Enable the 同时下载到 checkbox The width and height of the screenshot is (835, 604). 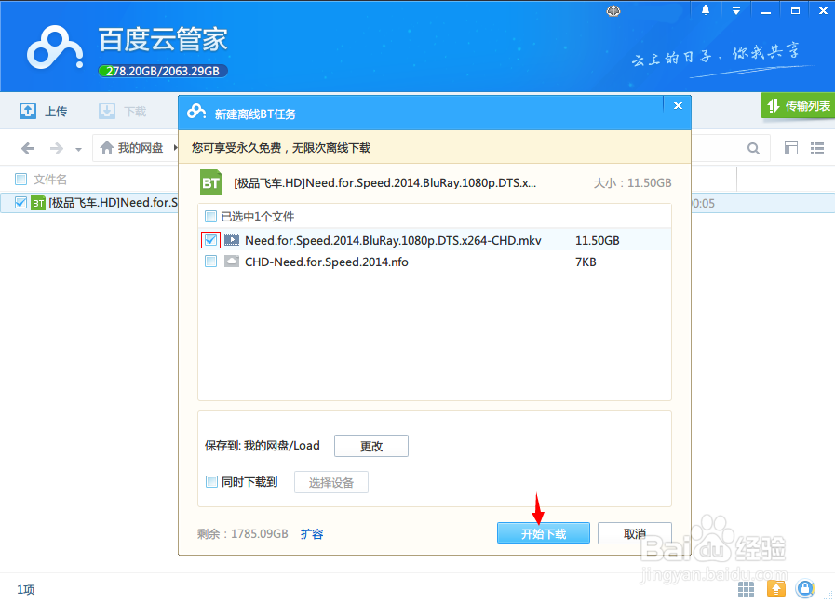(x=211, y=482)
